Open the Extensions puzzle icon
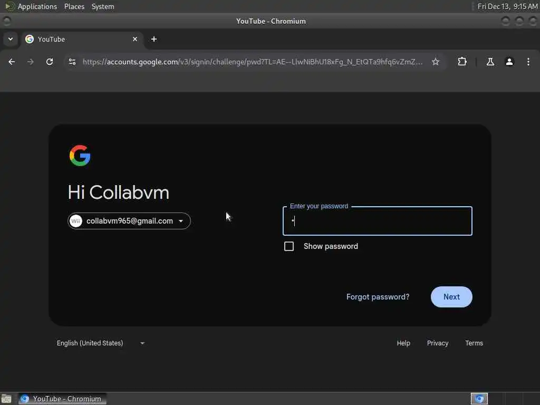This screenshot has width=540, height=405. 462,62
